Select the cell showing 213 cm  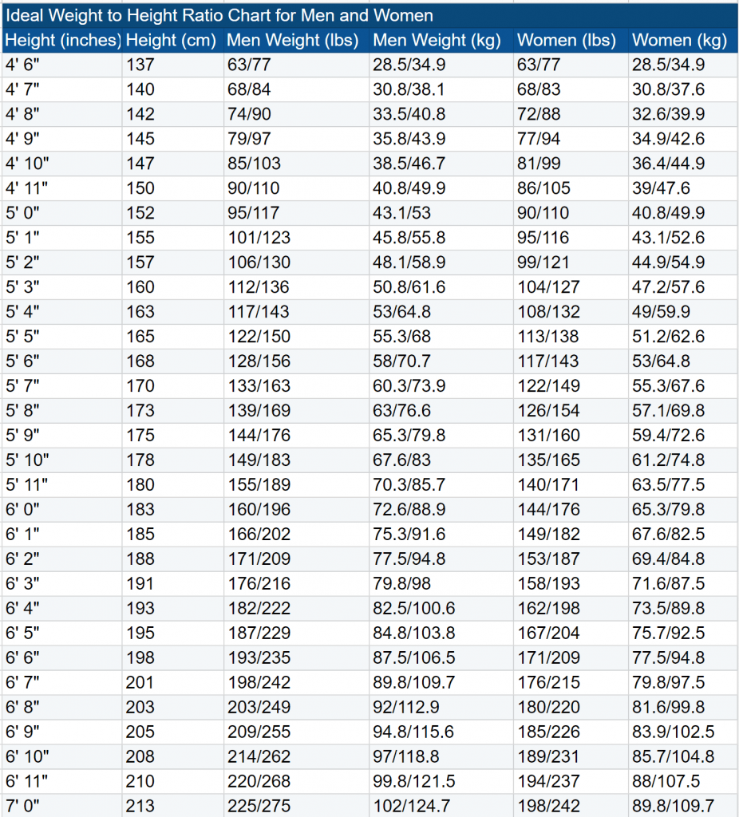[x=173, y=806]
